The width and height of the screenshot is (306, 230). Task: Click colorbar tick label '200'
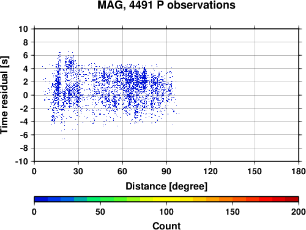pyautogui.click(x=299, y=212)
